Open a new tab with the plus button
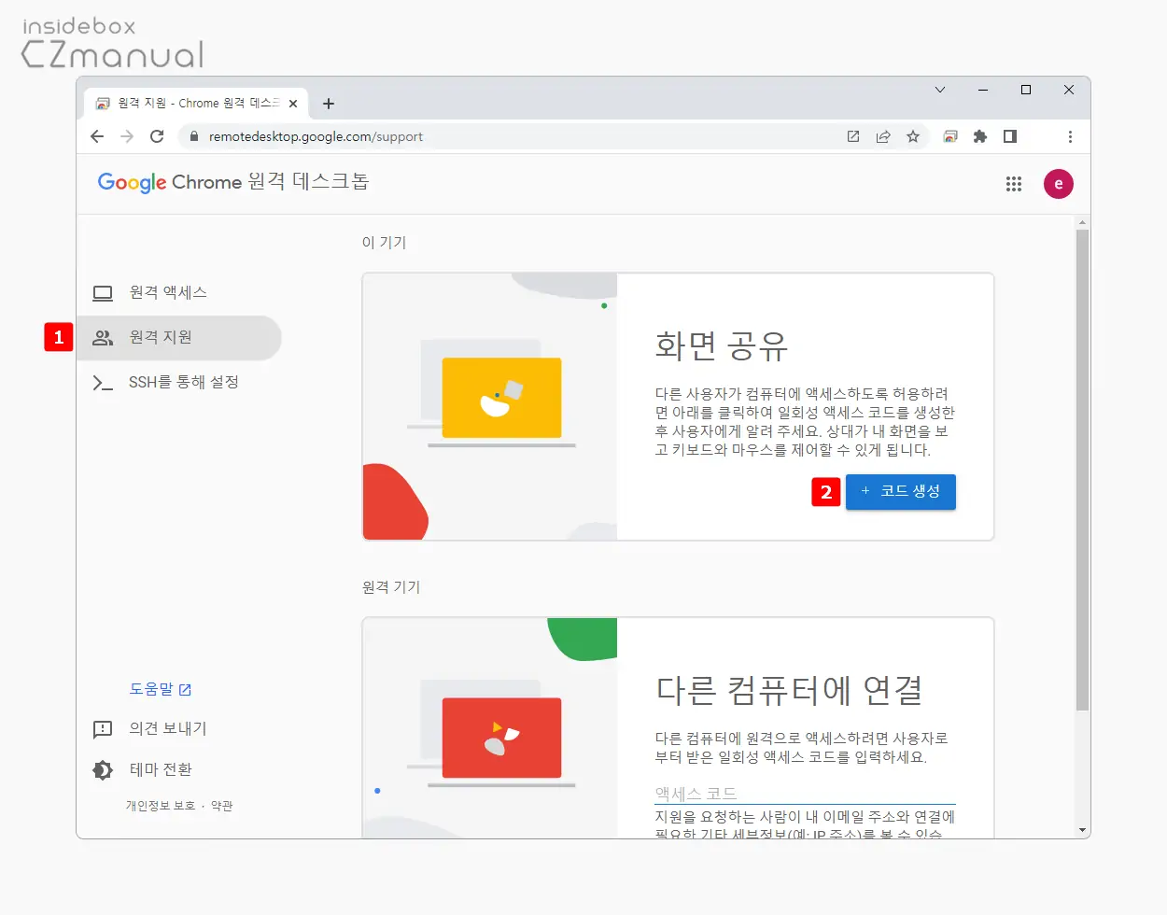 329,104
